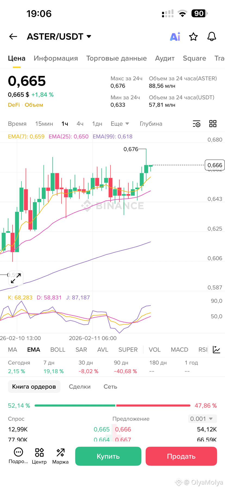The image size is (225, 489).
Task: Select Время line chart mode
Action: (17, 124)
